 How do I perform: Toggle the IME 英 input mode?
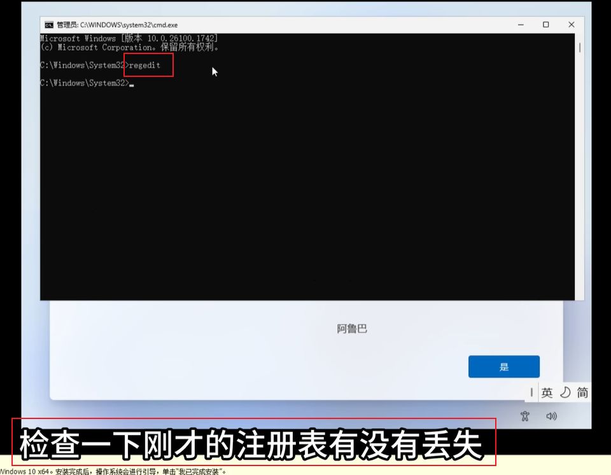(x=547, y=393)
